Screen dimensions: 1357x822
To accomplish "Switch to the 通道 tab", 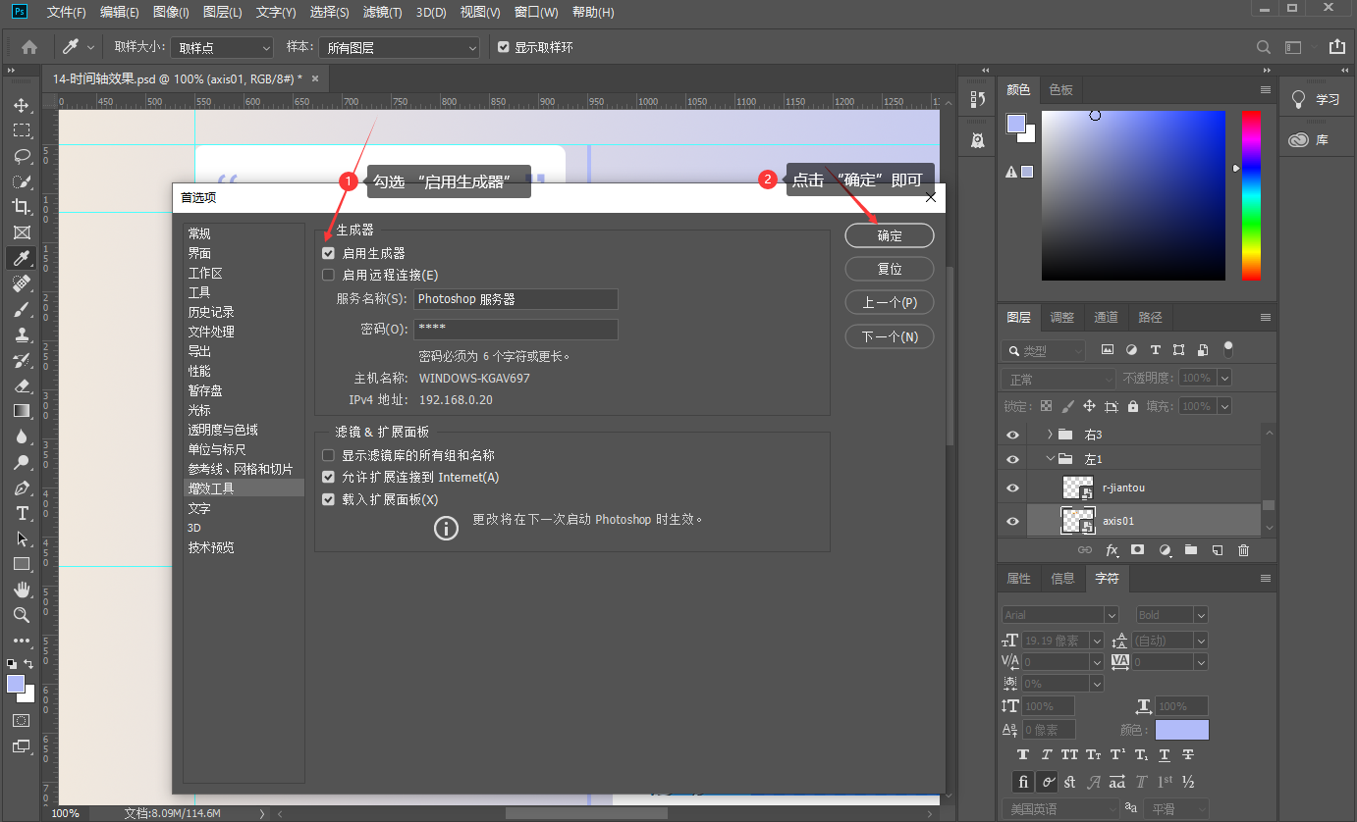I will 1107,318.
